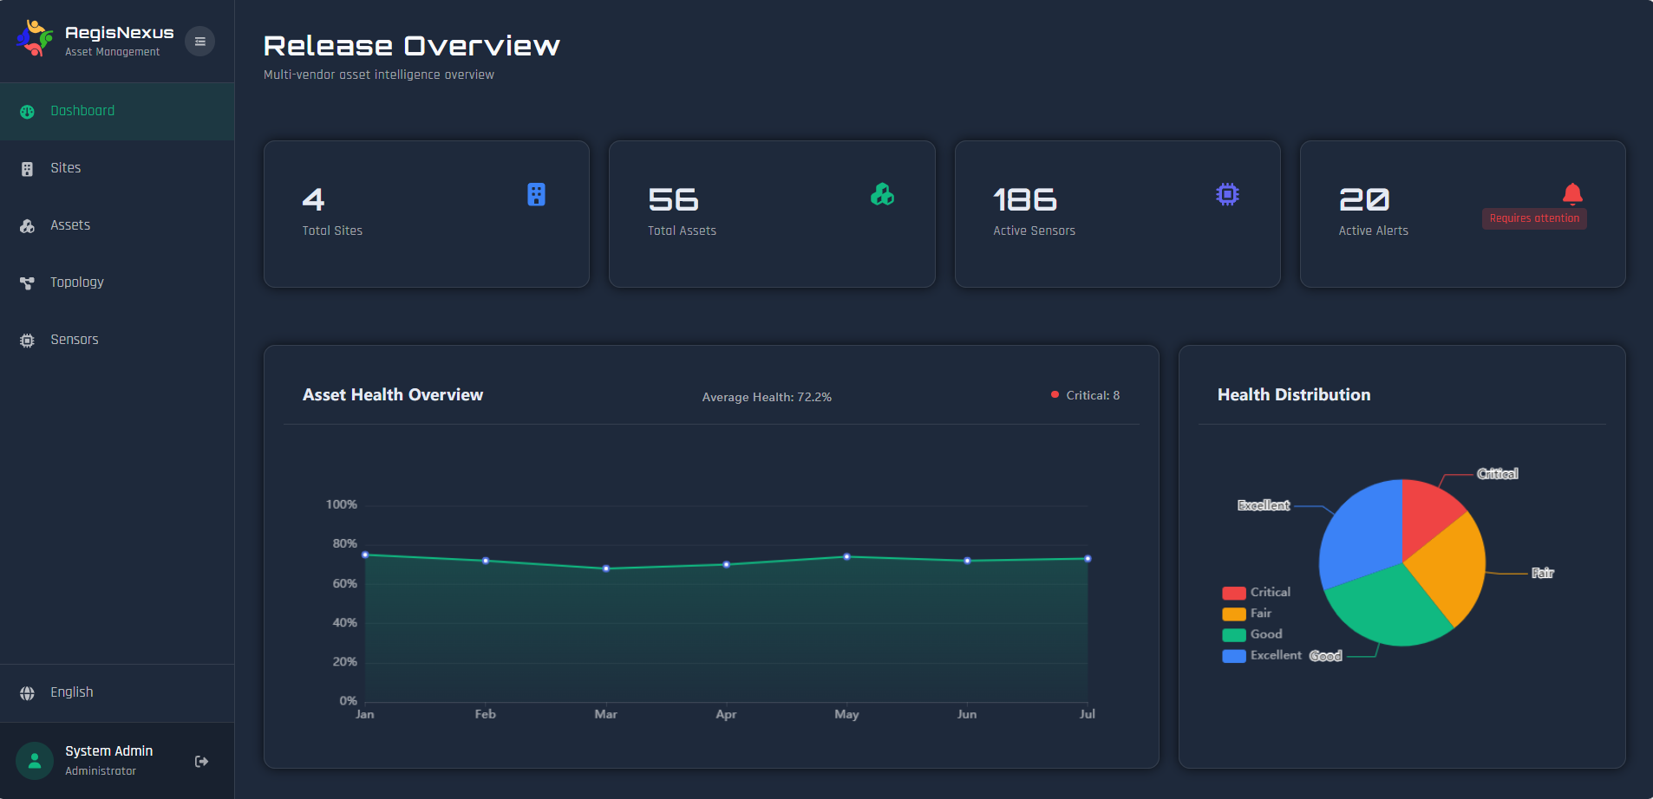The width and height of the screenshot is (1653, 799).
Task: Click the microchip icon on Active Sensors card
Action: click(x=1227, y=195)
